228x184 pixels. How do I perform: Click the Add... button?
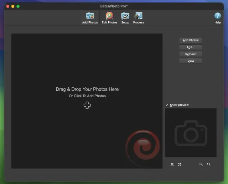191,47
